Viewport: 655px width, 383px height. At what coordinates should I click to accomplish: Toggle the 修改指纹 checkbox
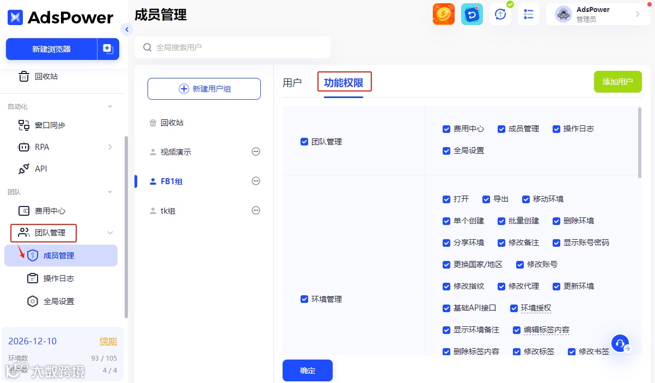point(446,287)
